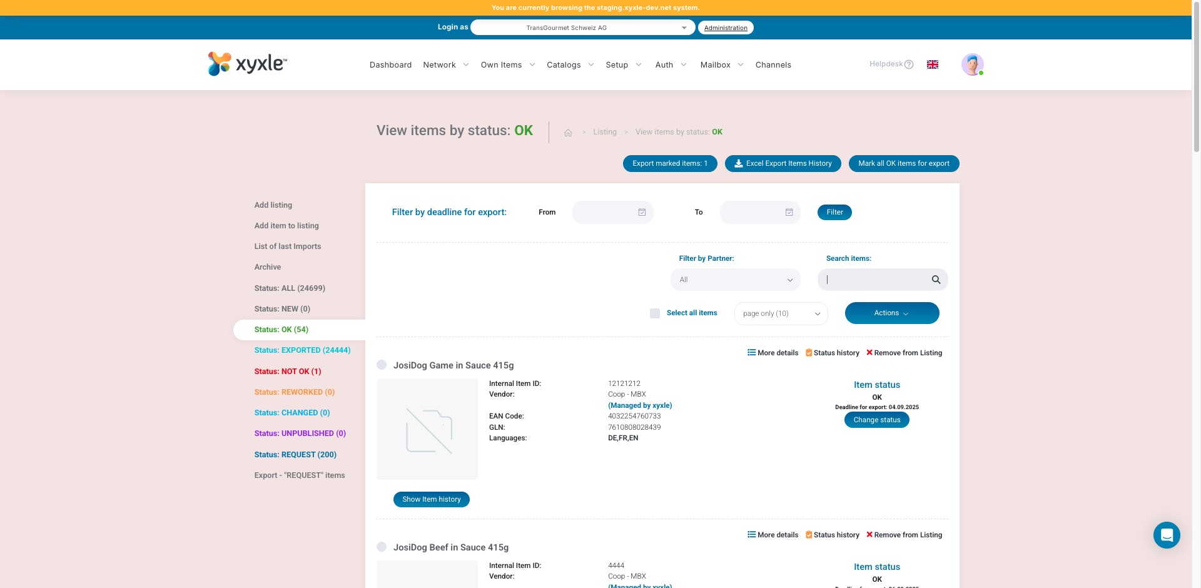Expand the Catalogs menu
This screenshot has width=1201, height=588.
(570, 65)
